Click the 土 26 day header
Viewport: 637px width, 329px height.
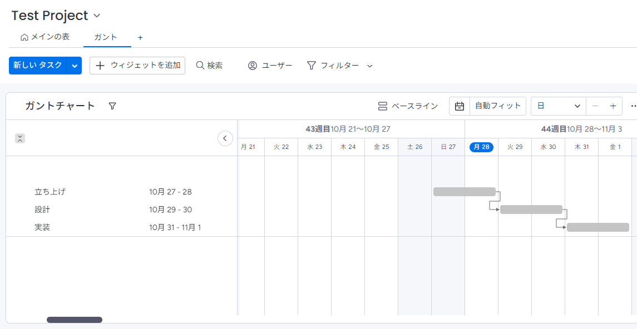point(414,147)
